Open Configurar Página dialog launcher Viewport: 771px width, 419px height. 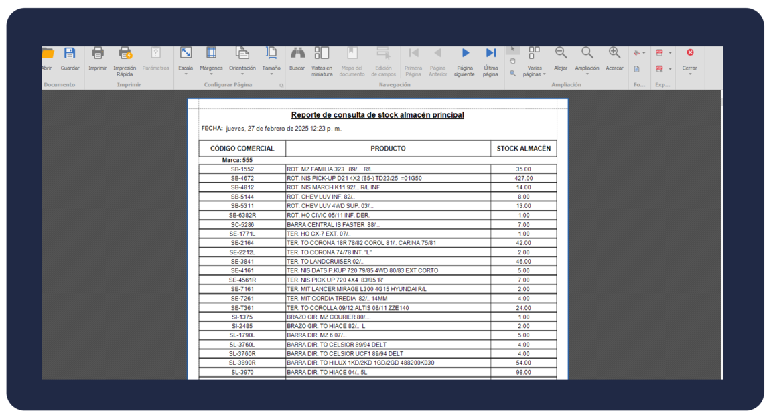point(281,86)
